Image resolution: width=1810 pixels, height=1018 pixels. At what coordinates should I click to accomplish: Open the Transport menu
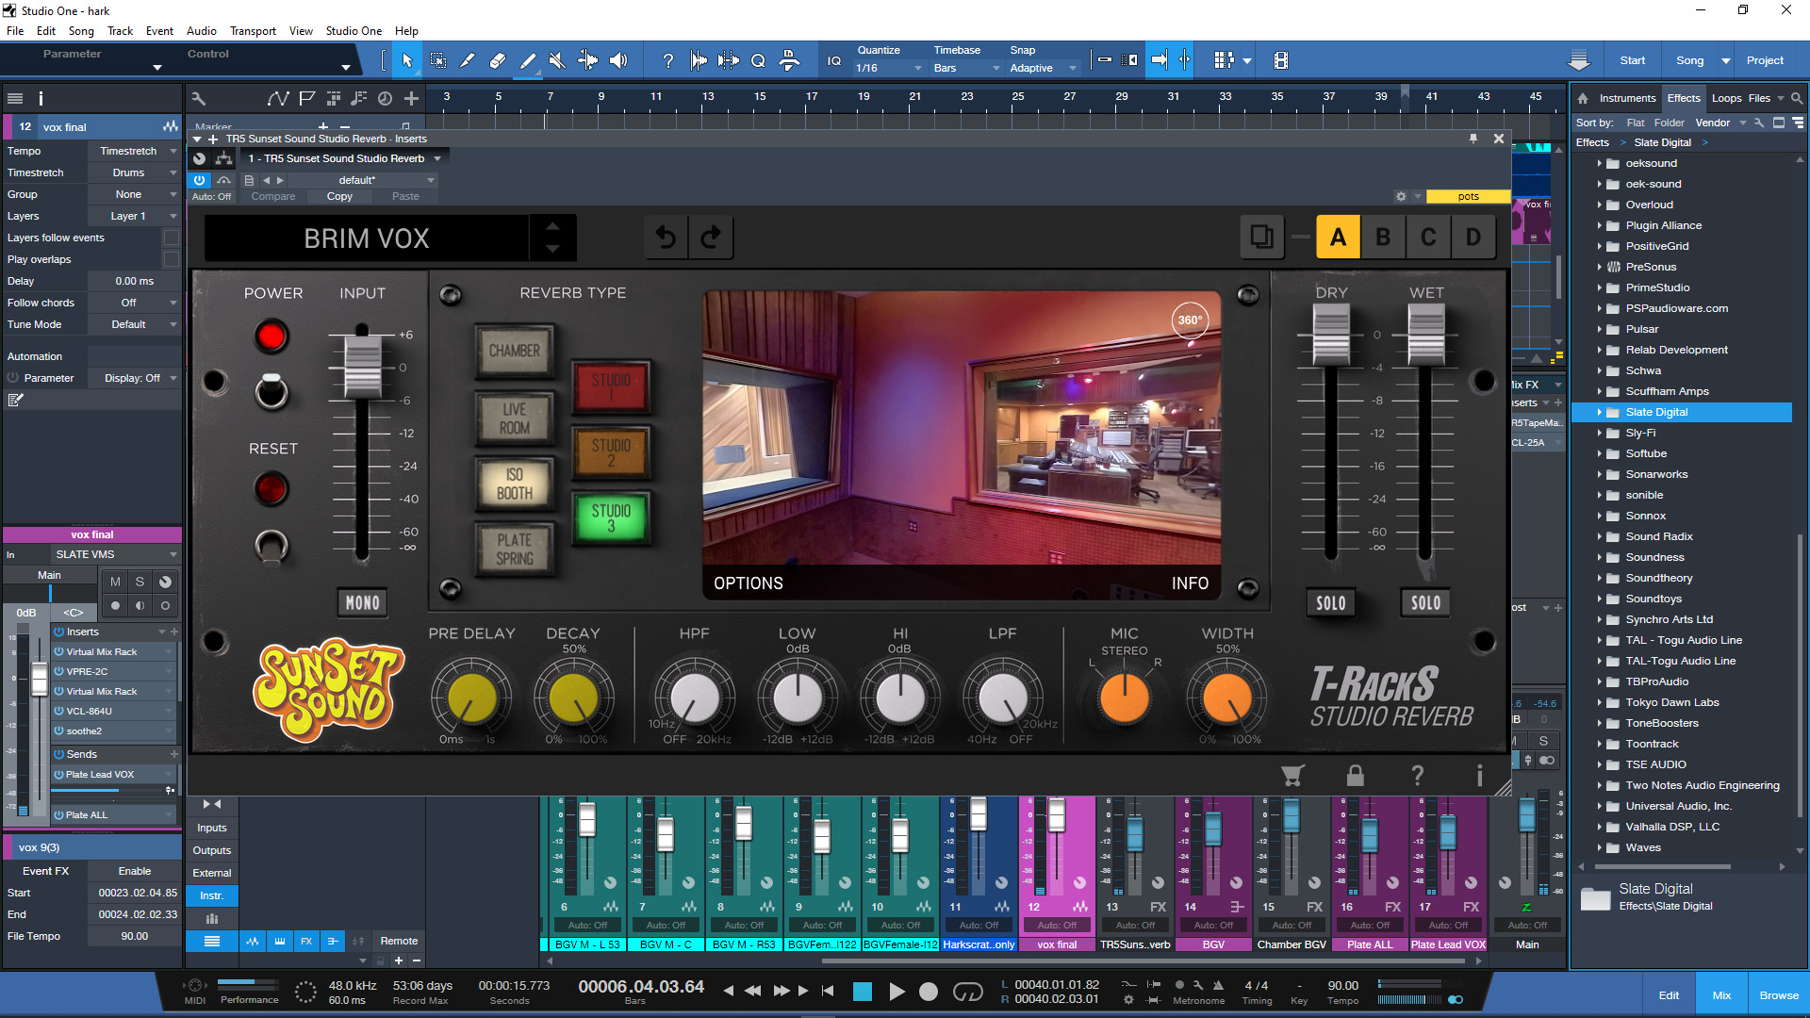pyautogui.click(x=253, y=31)
